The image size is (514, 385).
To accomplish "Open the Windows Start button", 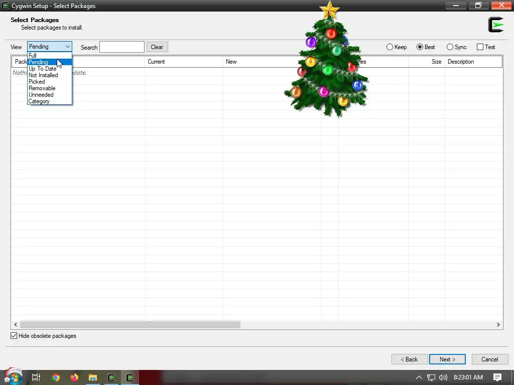I will pyautogui.click(x=13, y=377).
